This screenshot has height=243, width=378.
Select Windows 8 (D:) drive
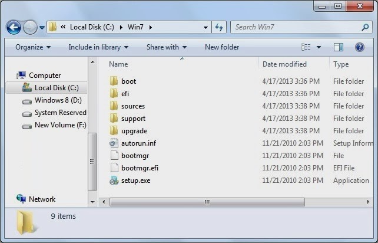(x=58, y=100)
